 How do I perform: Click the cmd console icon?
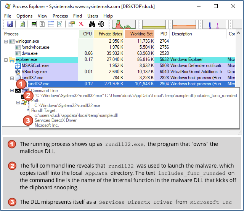tap(18, 91)
